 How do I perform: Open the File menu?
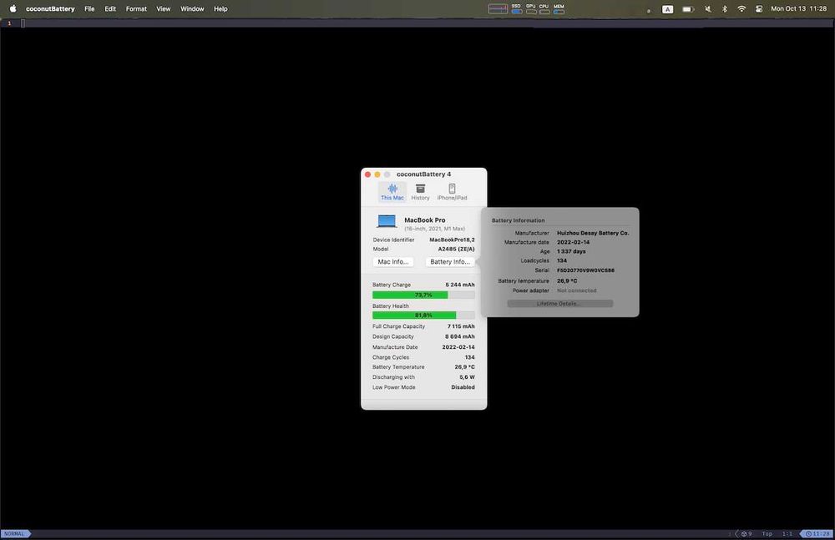click(x=89, y=8)
